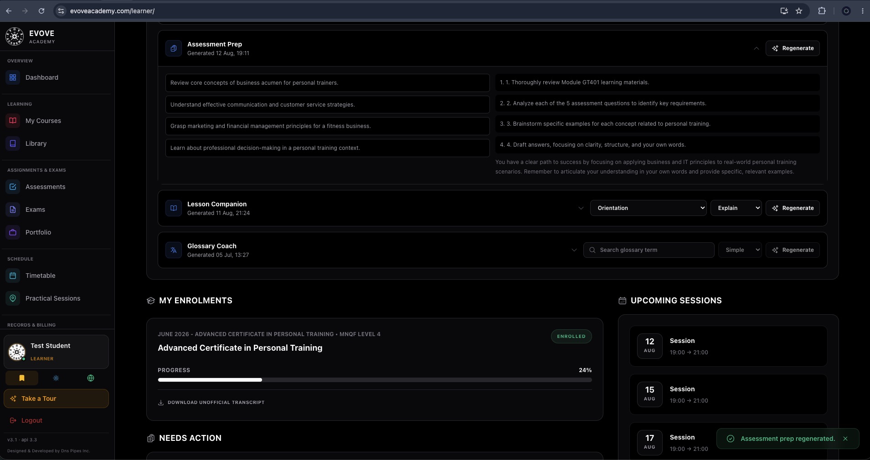Go back with the browser back arrow
This screenshot has width=870, height=460.
[x=9, y=11]
